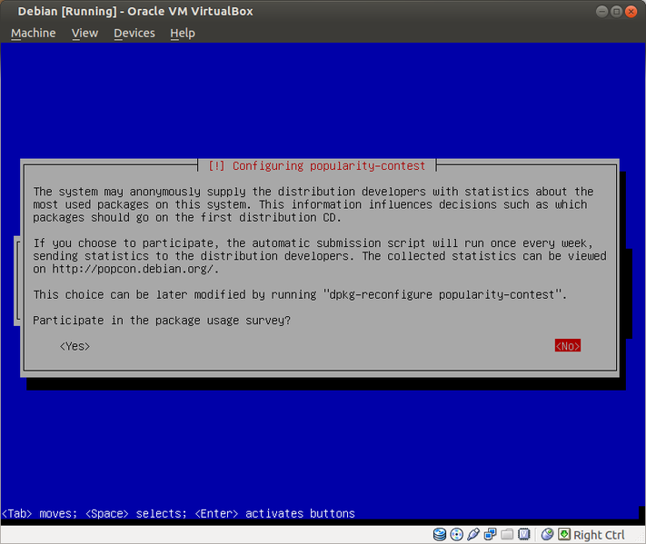Click the mouse integration status icon
Image resolution: width=646 pixels, height=544 pixels.
point(547,535)
